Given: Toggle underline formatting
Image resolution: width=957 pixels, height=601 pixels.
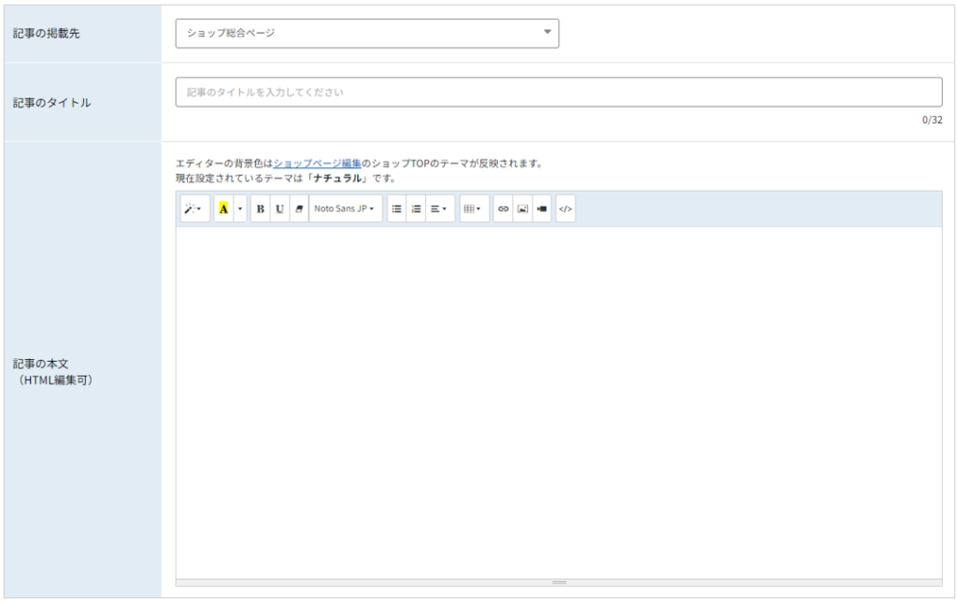Looking at the screenshot, I should (279, 208).
